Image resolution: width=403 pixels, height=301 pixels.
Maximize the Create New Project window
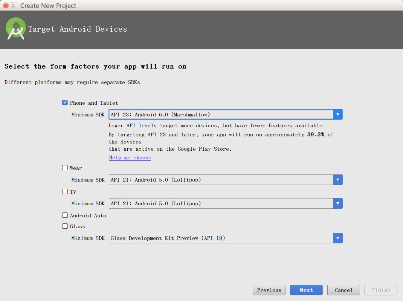pyautogui.click(x=13, y=5)
